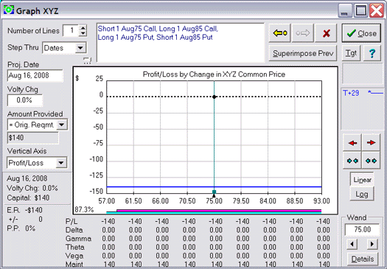
Task: Open help with the blue question mark
Action: click(x=372, y=53)
